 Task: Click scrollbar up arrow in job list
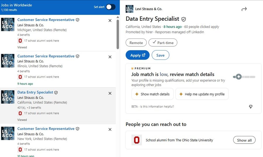coord(118,17)
